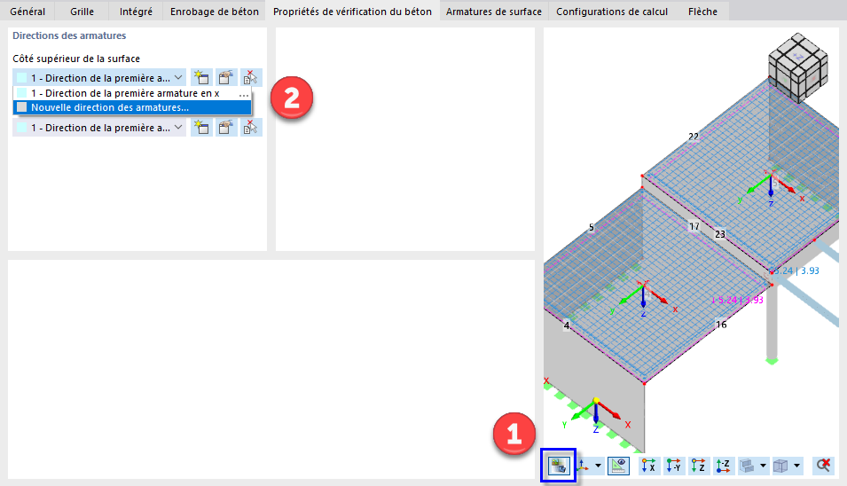Click the 'Directions des armatures' section heading
Viewport: 847px width, 486px height.
click(69, 35)
